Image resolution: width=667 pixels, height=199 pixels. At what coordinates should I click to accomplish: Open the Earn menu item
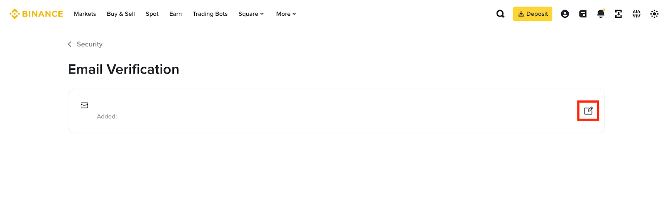[176, 14]
